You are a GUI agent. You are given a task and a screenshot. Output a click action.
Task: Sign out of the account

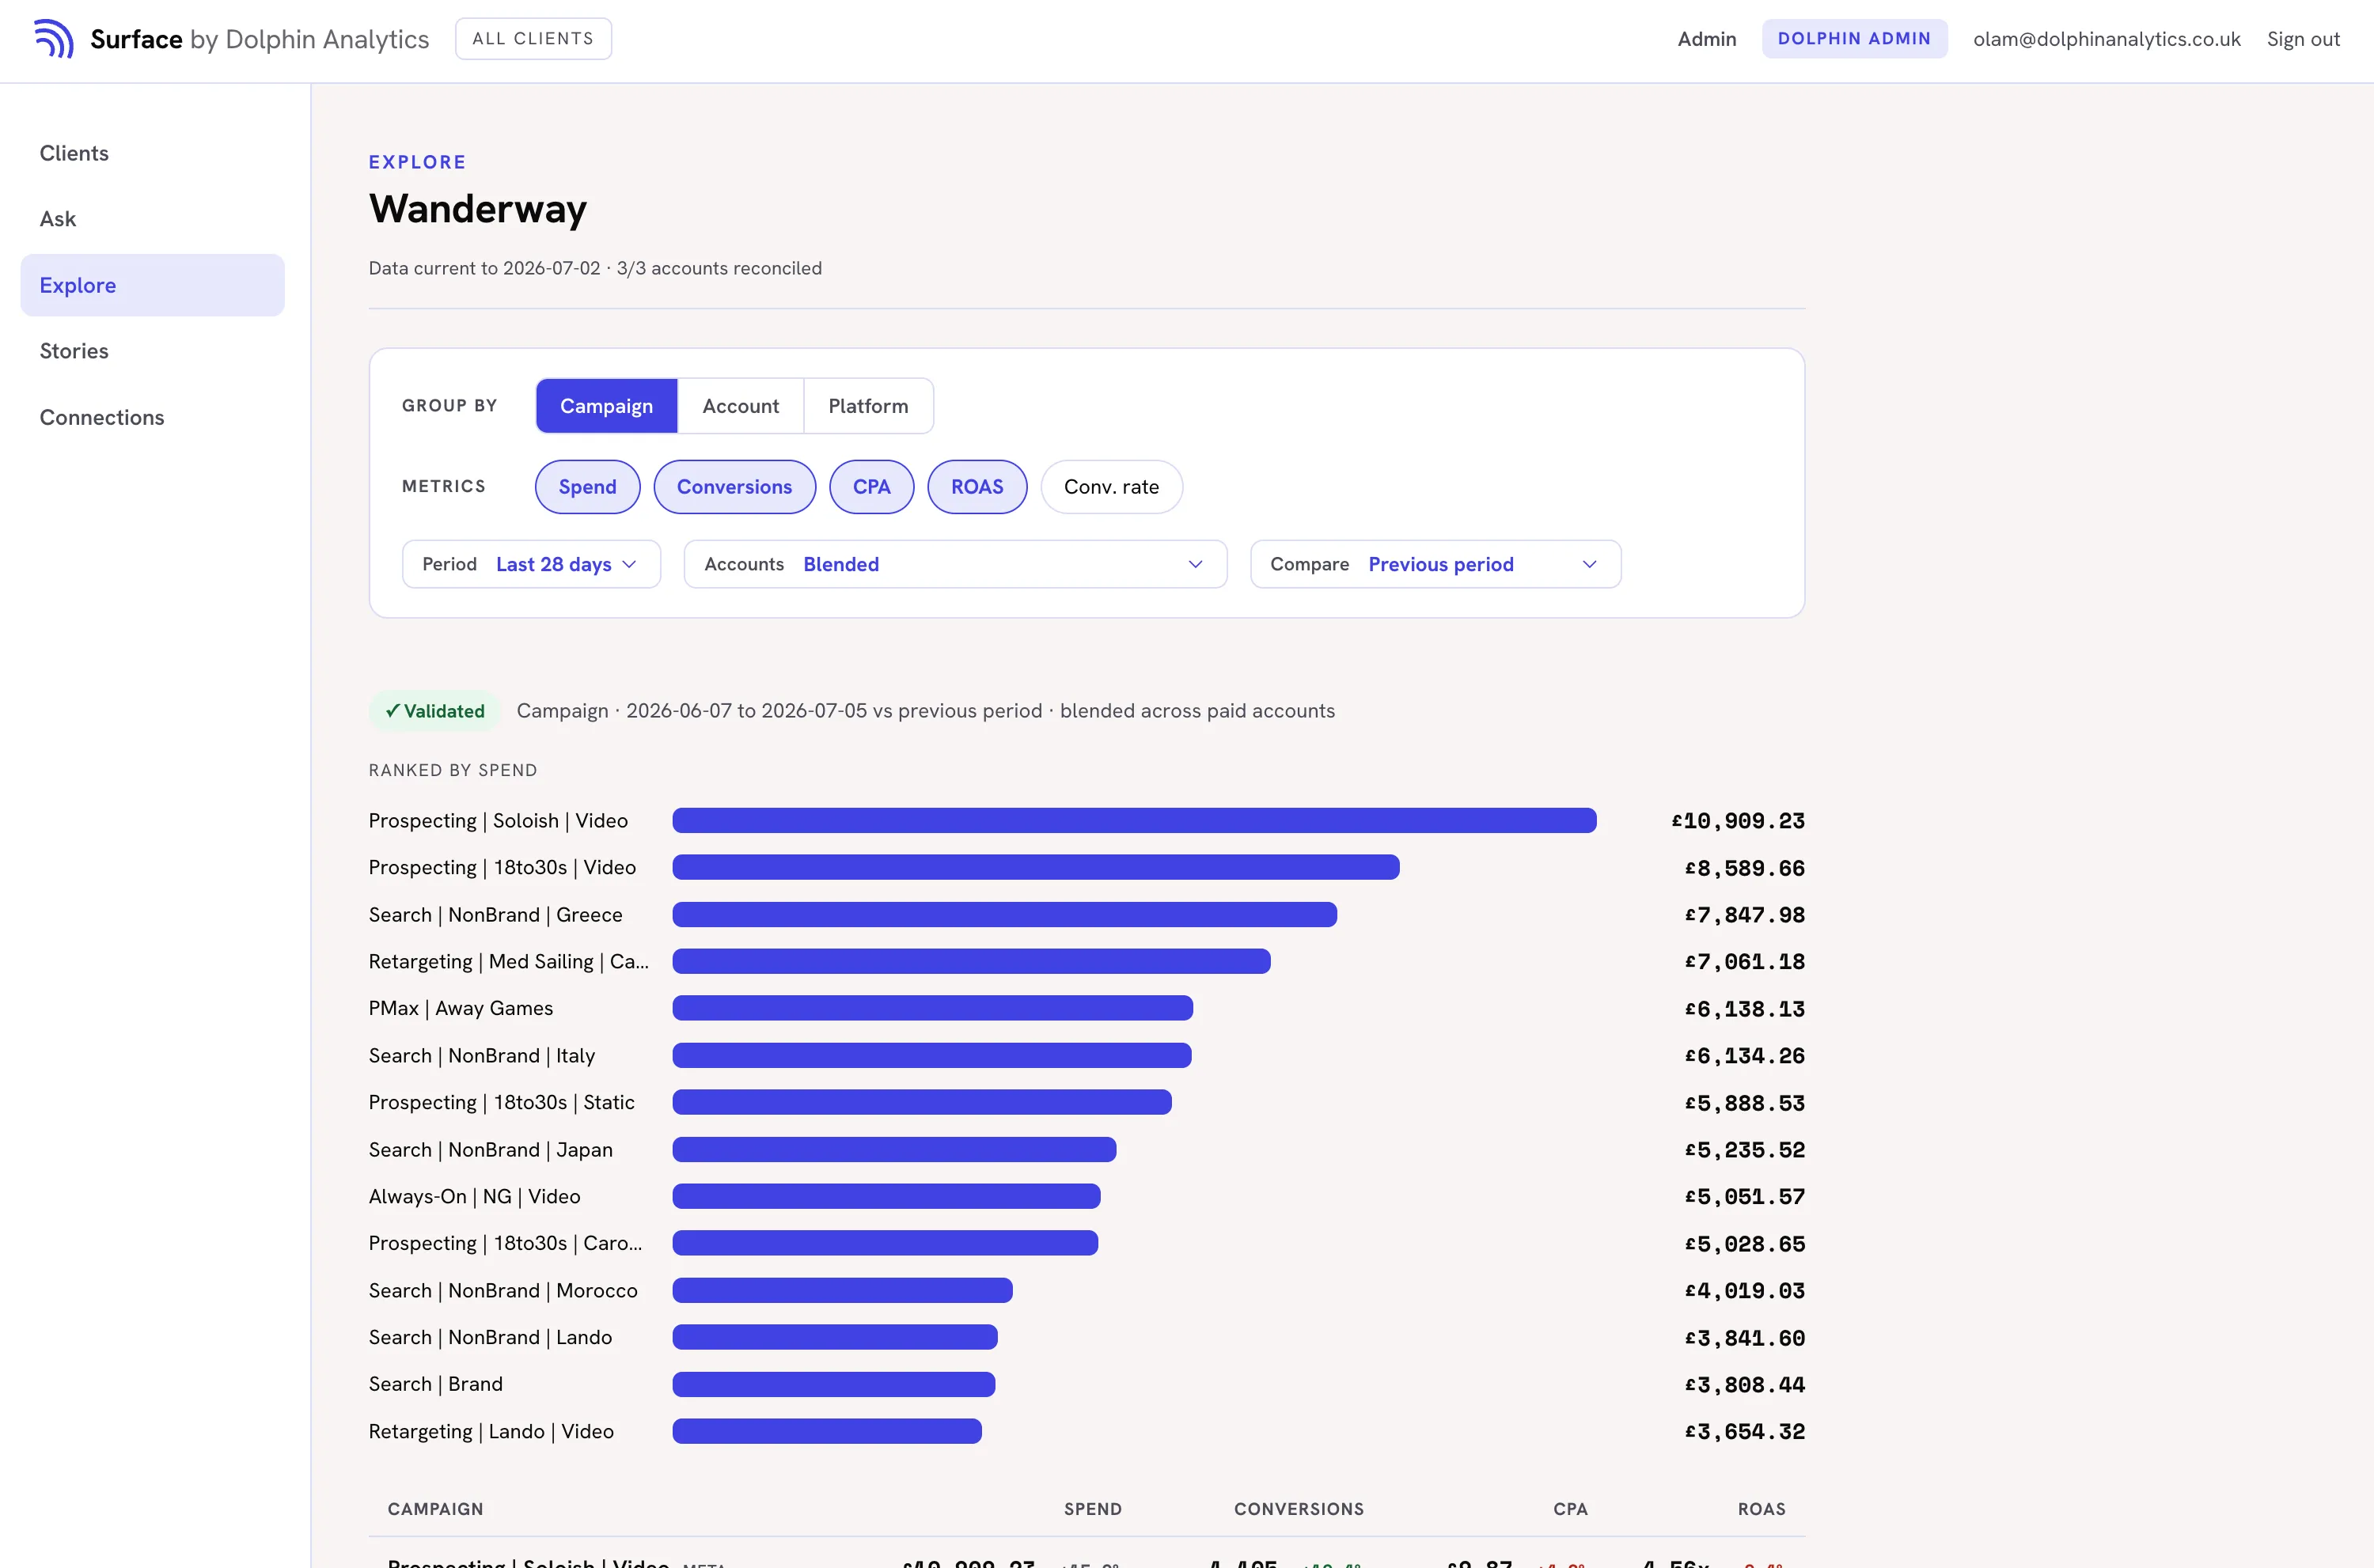click(x=2303, y=39)
